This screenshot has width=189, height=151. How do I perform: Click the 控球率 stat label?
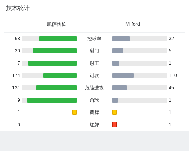tap(94, 39)
